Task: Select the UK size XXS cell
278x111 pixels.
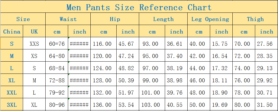Action: tap(34, 43)
